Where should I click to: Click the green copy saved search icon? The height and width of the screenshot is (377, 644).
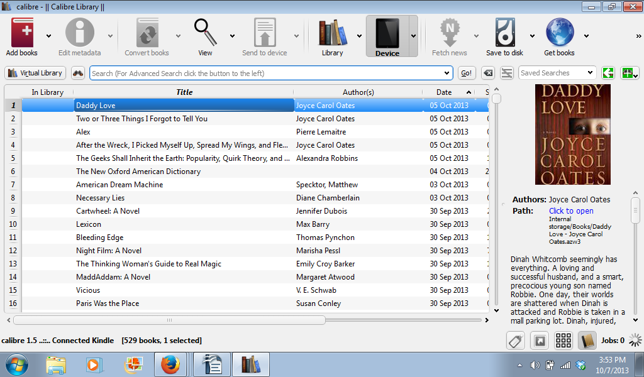coord(608,73)
